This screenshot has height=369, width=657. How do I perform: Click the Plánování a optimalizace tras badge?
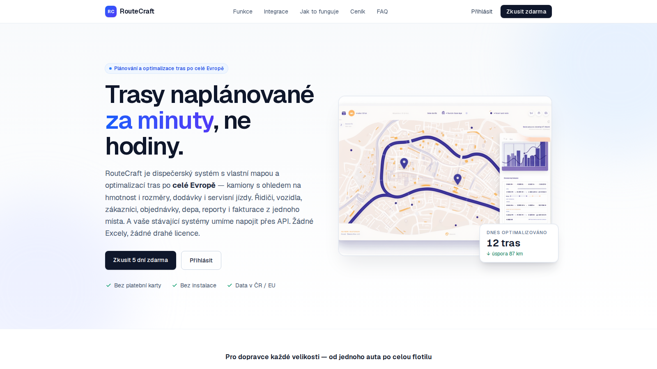pos(166,68)
